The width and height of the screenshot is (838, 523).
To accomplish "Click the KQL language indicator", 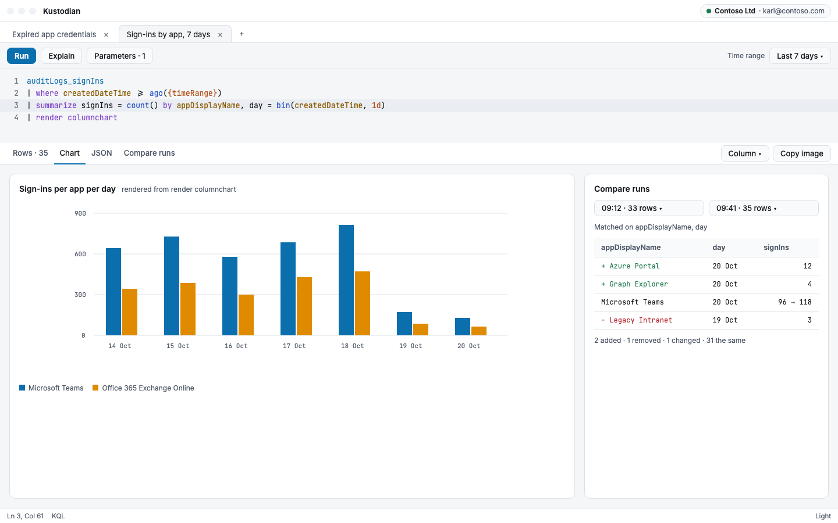I will [58, 516].
